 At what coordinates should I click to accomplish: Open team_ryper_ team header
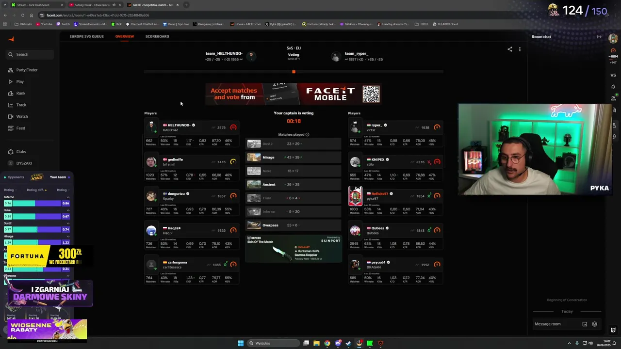click(x=358, y=56)
